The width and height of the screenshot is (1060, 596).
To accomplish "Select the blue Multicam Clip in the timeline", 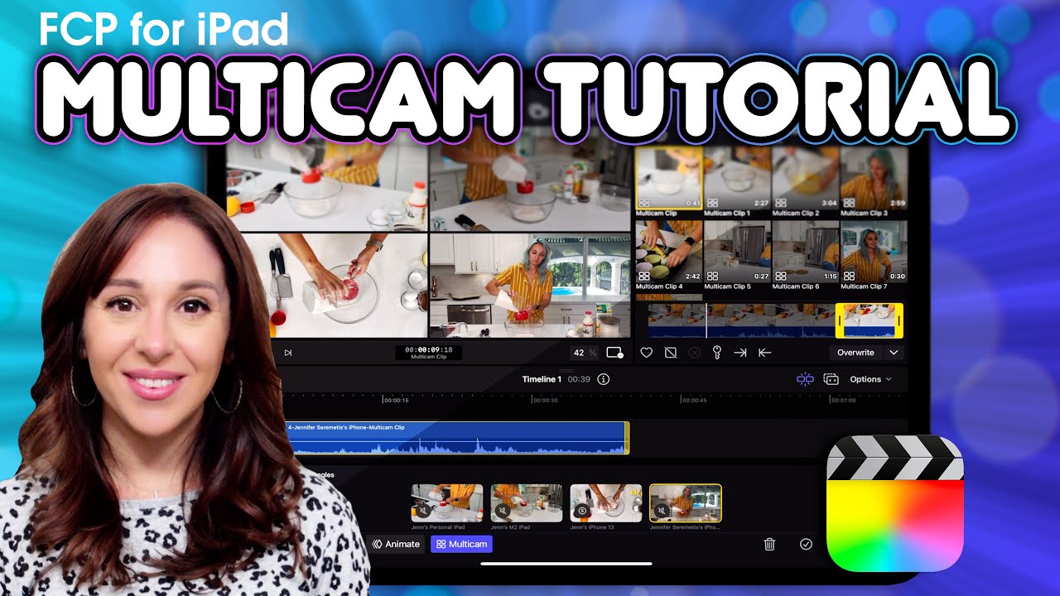I will tap(454, 438).
